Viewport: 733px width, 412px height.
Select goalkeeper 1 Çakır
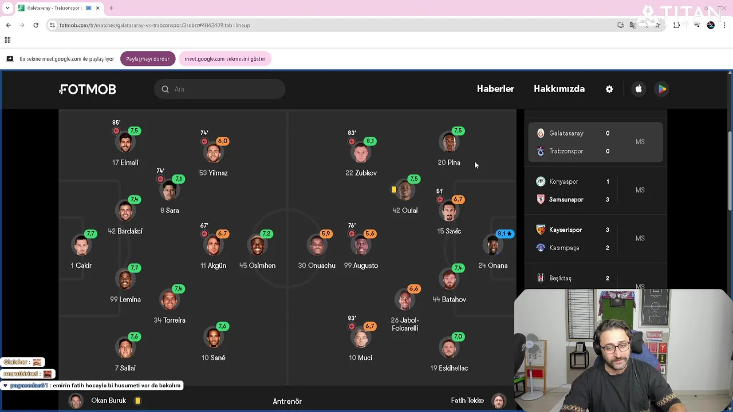point(81,249)
